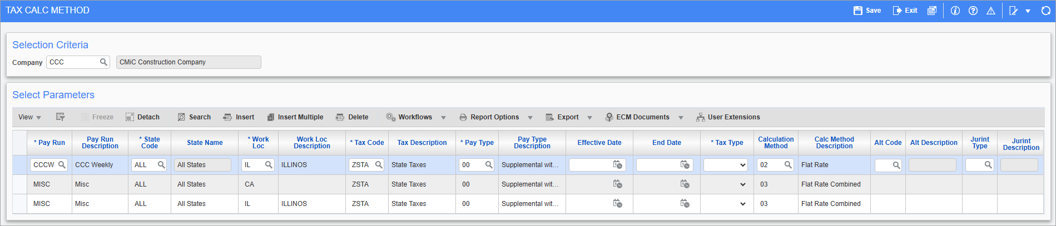Open End Date calendar in the CCCW row

coord(685,165)
